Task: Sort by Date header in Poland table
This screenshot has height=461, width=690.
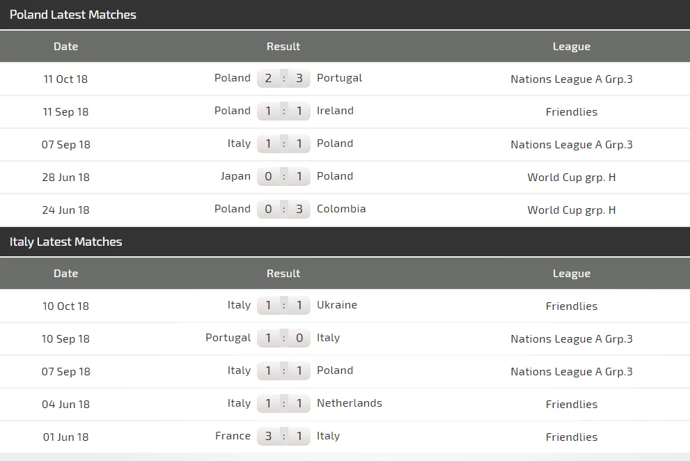Action: pos(65,47)
